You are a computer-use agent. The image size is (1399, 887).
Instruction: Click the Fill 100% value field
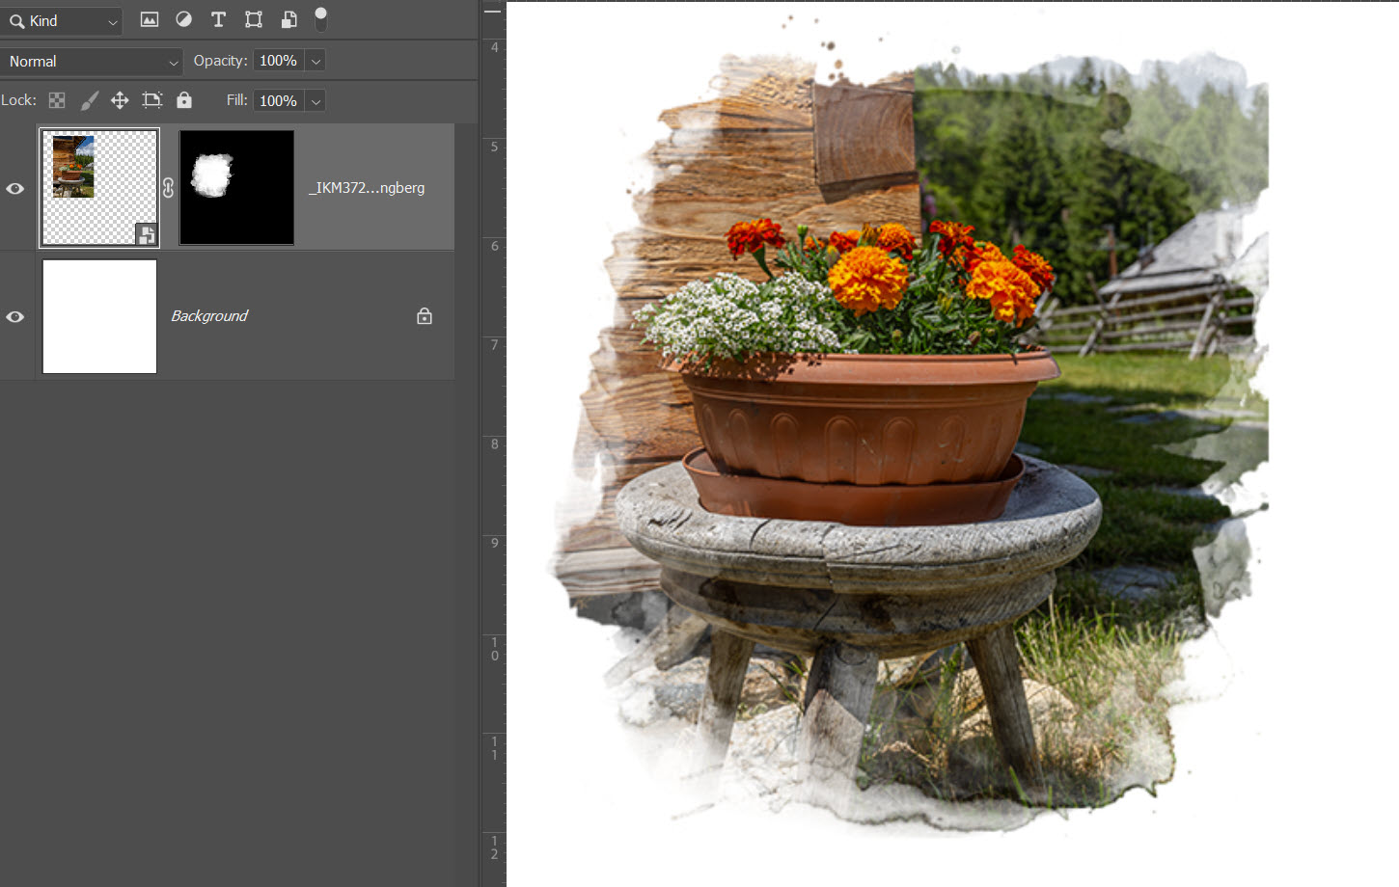coord(279,101)
